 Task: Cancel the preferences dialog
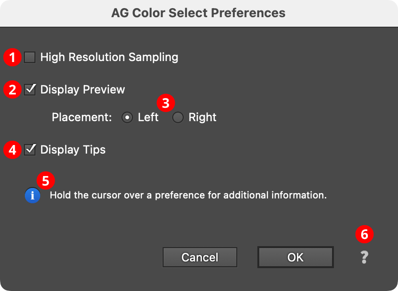tap(199, 257)
